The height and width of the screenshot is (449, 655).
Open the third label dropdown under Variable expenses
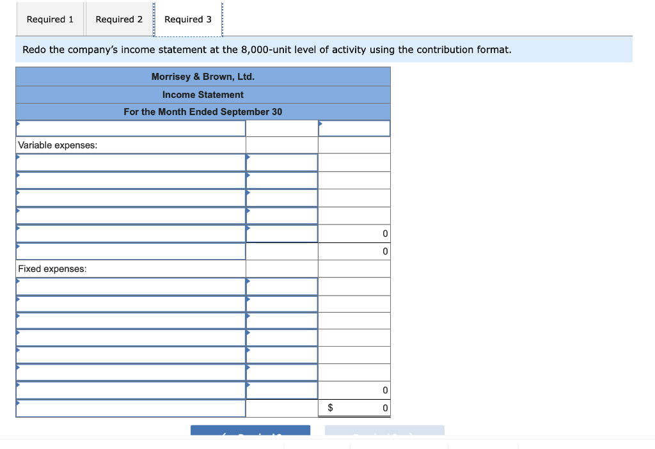(130, 198)
